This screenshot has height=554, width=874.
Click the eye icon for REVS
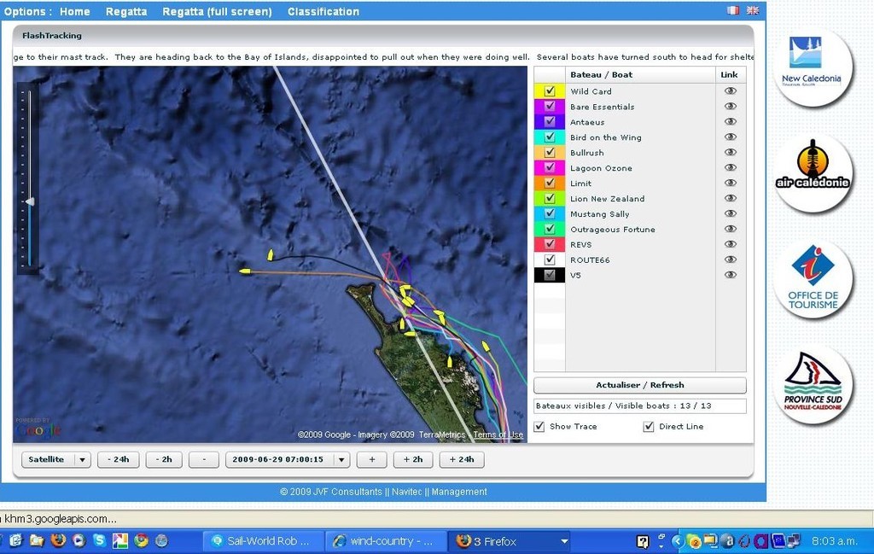731,244
